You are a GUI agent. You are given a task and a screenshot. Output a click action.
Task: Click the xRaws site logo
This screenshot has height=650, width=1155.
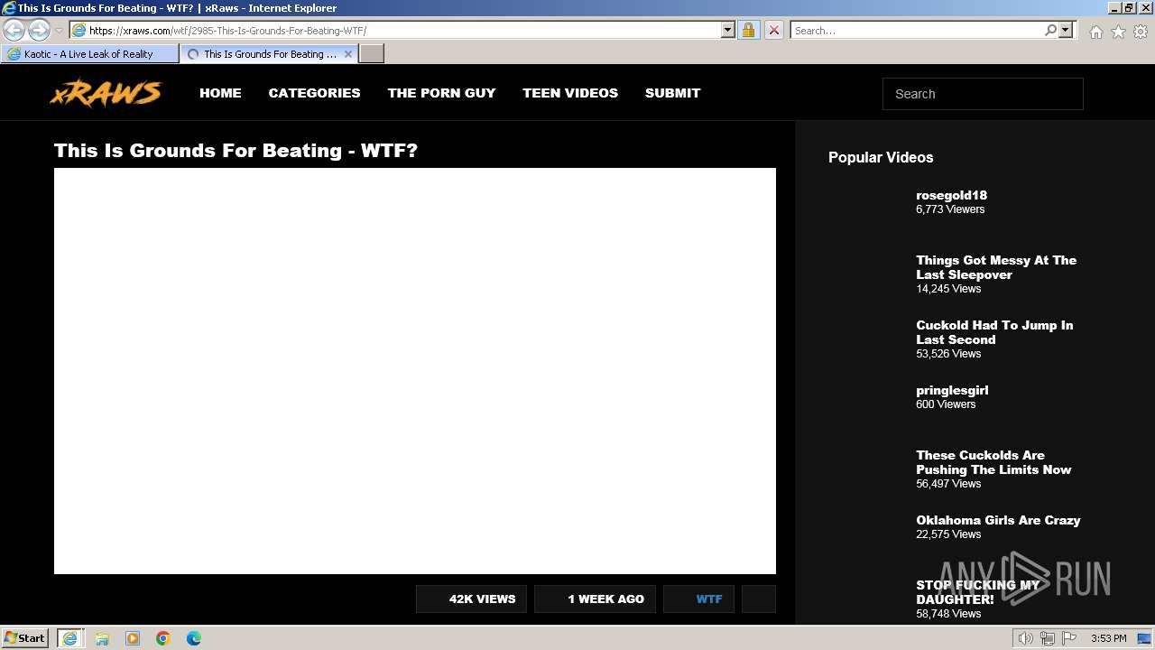pos(106,93)
